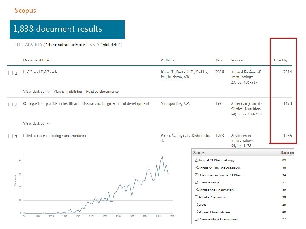Tick checkbox for result 2 Omega-3 fatty acids
Viewport: 306px width, 229px height.
11,105
